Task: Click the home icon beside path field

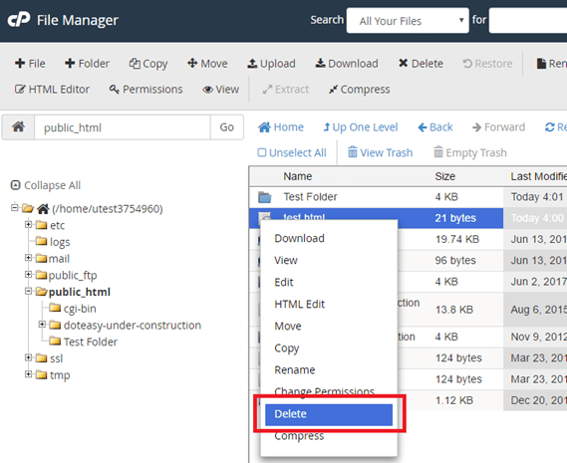Action: pos(19,127)
